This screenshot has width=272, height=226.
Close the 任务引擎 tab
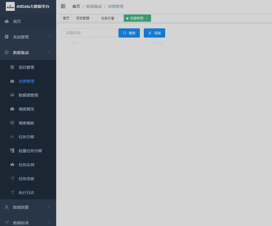click(x=118, y=19)
